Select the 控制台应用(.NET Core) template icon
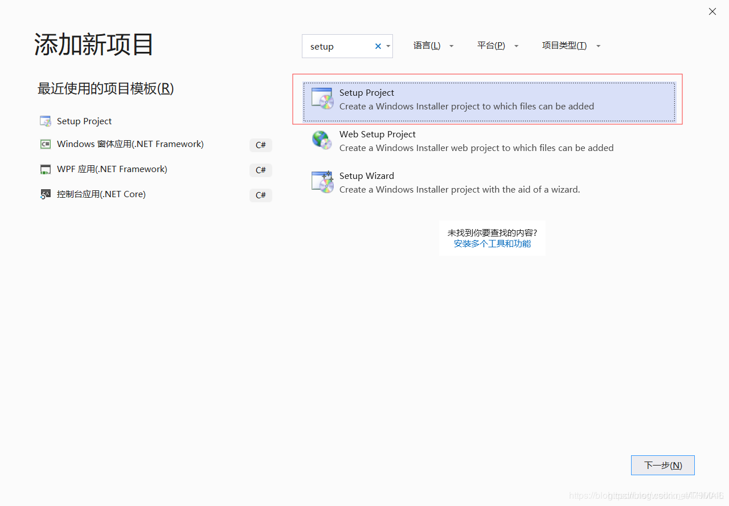This screenshot has height=506, width=729. click(x=46, y=194)
